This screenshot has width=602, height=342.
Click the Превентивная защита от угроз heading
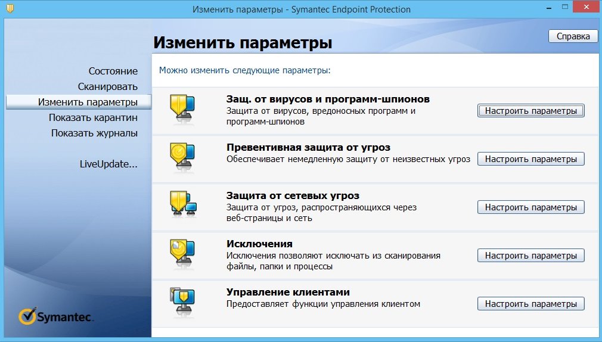(x=308, y=147)
